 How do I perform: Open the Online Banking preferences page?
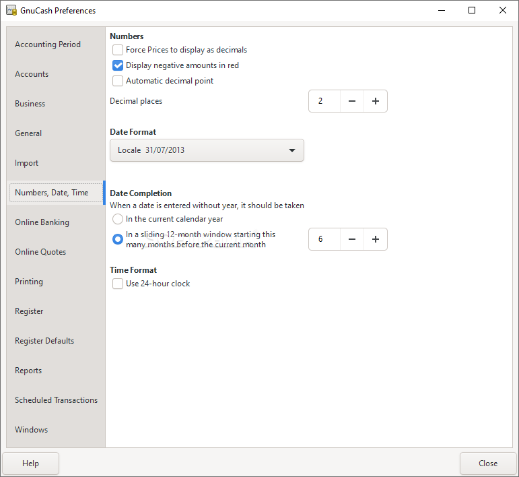click(56, 222)
